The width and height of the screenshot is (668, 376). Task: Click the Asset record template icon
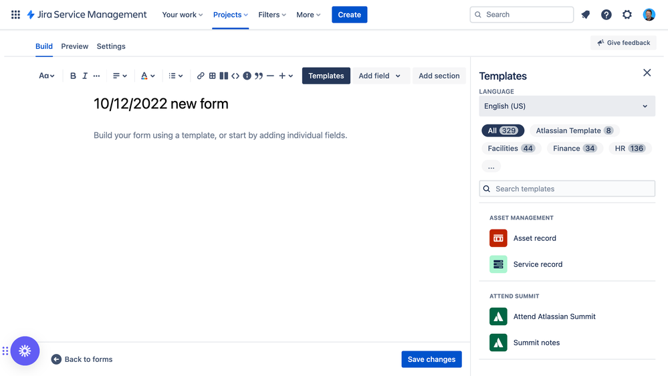point(498,238)
